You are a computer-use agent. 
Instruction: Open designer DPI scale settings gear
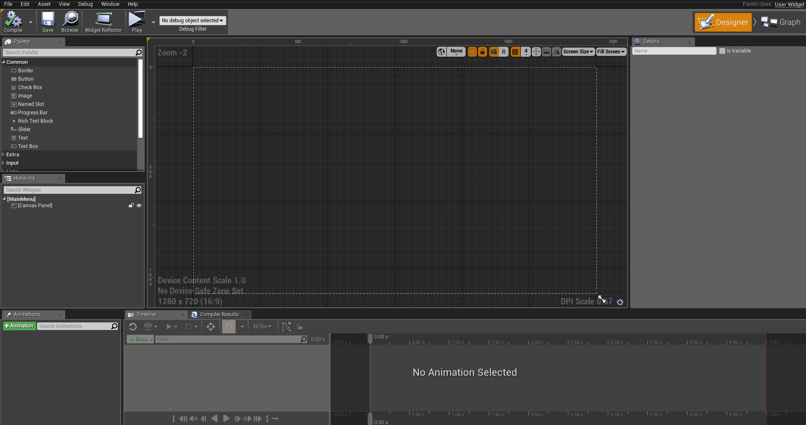point(620,302)
